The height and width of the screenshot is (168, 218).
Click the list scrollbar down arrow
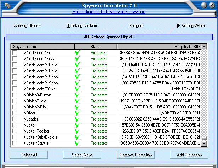pyautogui.click(x=204, y=144)
